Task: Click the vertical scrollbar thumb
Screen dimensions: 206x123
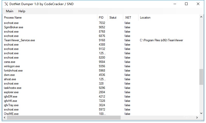Action: [201, 77]
